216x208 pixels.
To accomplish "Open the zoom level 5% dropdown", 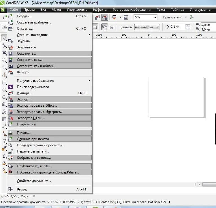I will (155, 18).
